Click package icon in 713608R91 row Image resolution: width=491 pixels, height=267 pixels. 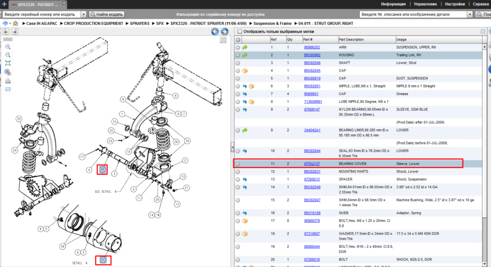(251, 102)
